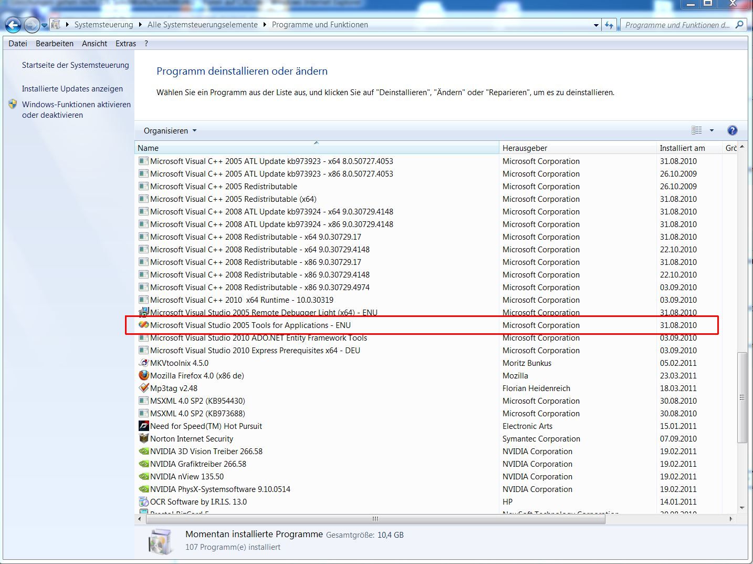
Task: Click horizontal scrollbar left arrow
Action: pyautogui.click(x=139, y=519)
